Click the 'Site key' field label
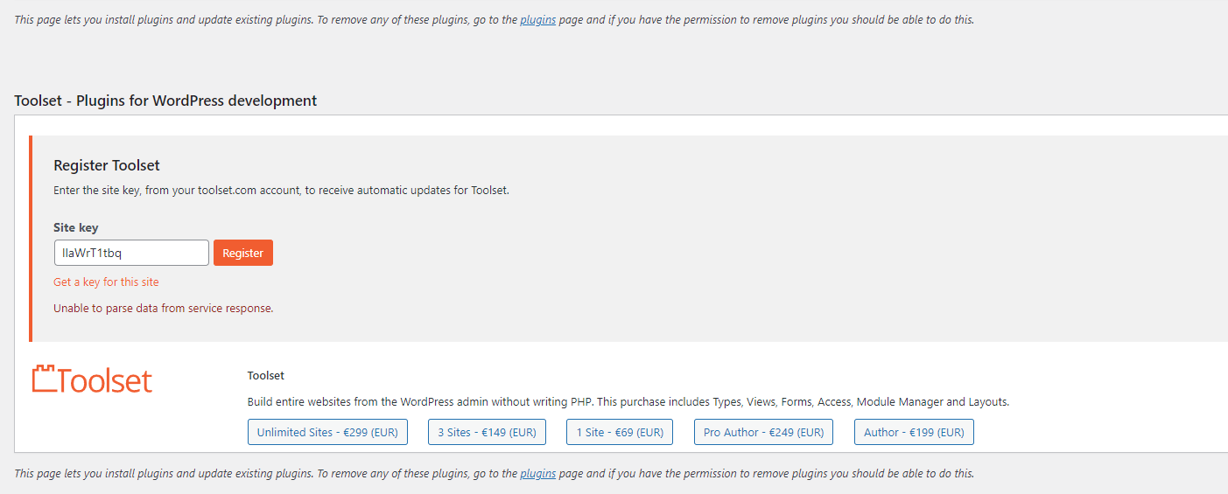Image resolution: width=1228 pixels, height=494 pixels. pos(76,227)
